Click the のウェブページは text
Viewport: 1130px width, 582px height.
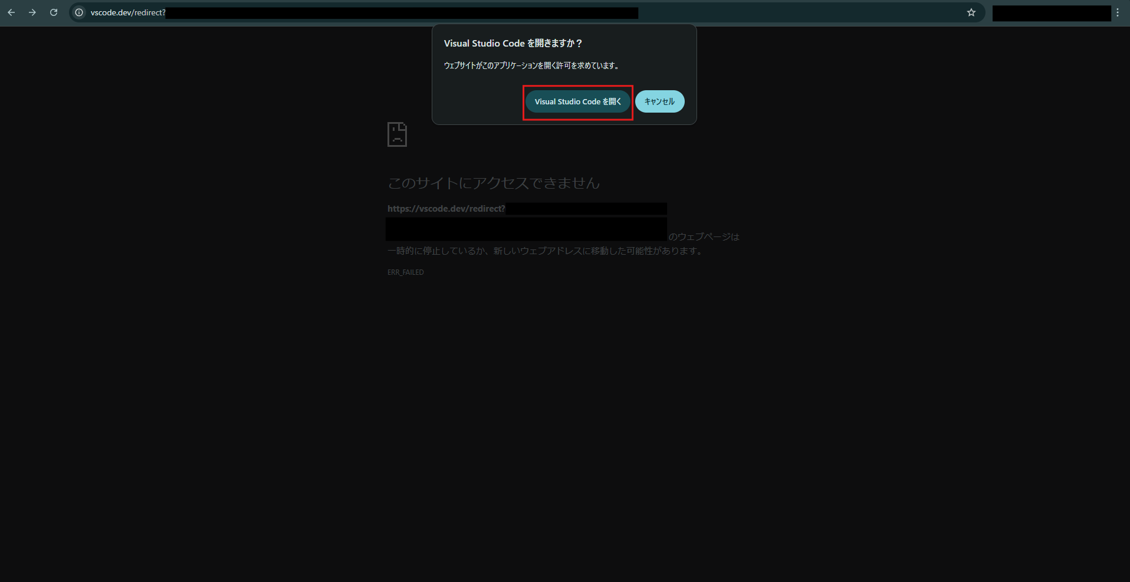point(704,236)
